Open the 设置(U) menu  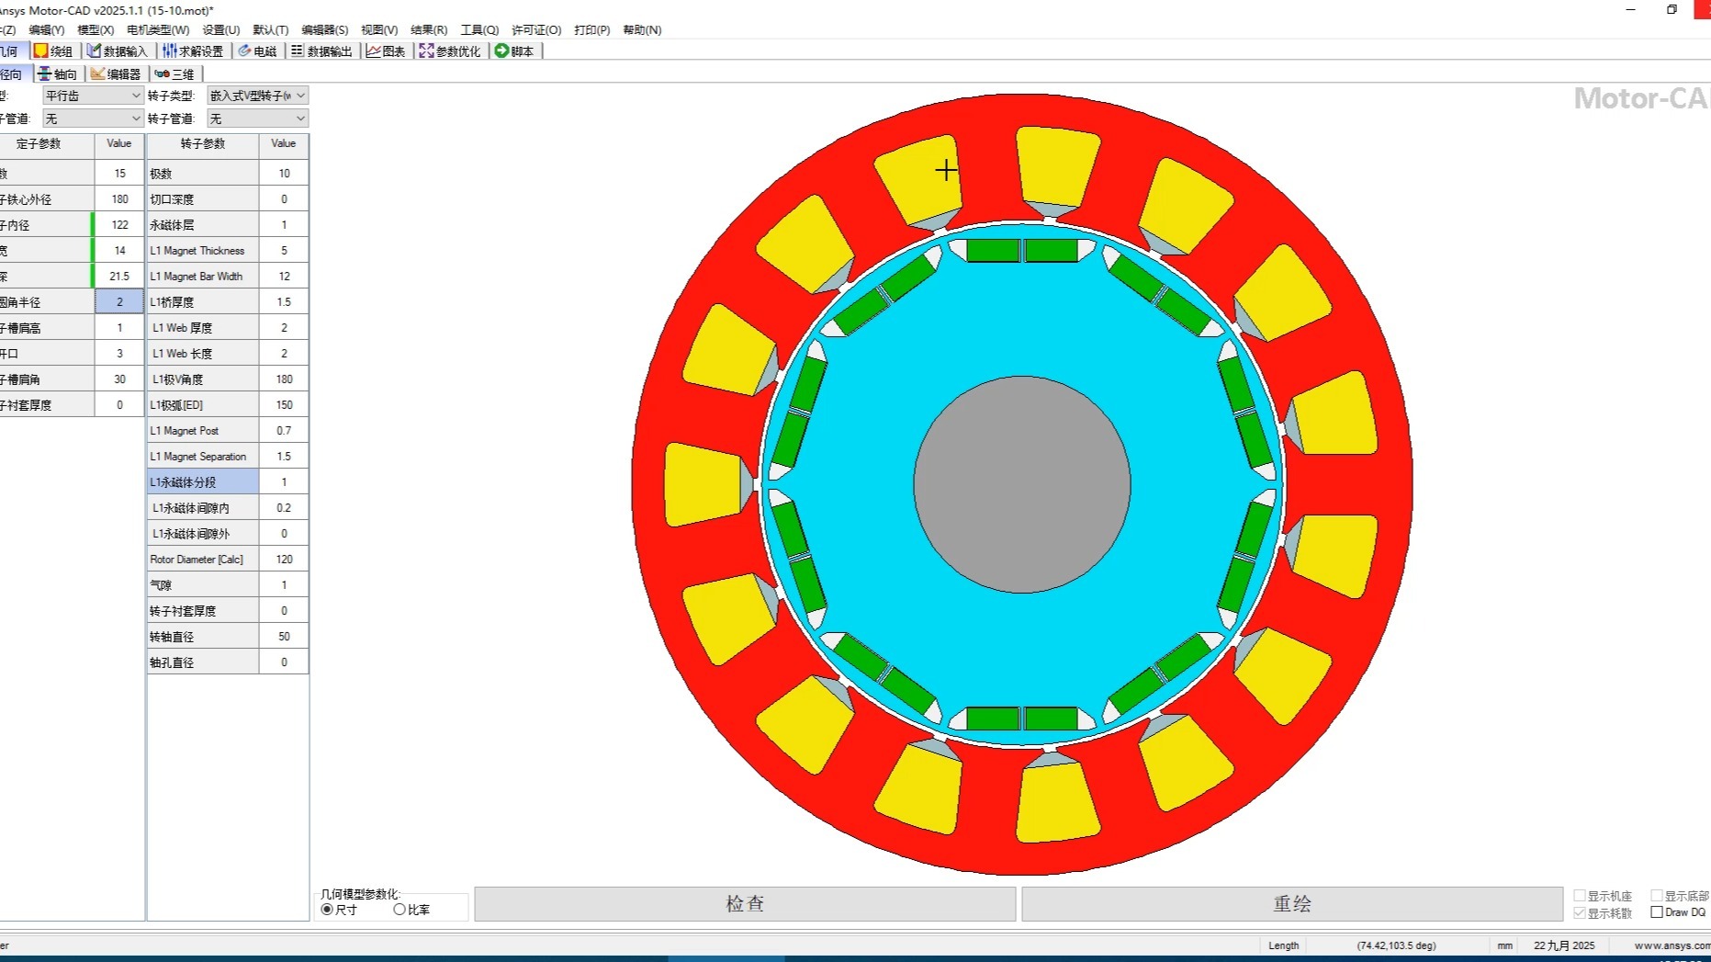tap(220, 30)
